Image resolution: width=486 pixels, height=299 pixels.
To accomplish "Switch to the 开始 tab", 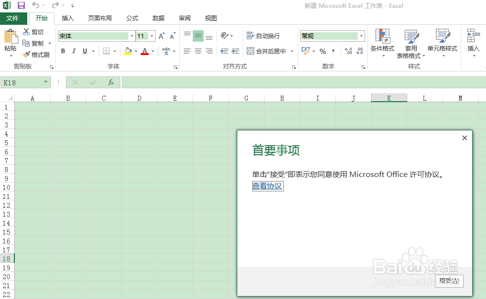I will coord(41,18).
